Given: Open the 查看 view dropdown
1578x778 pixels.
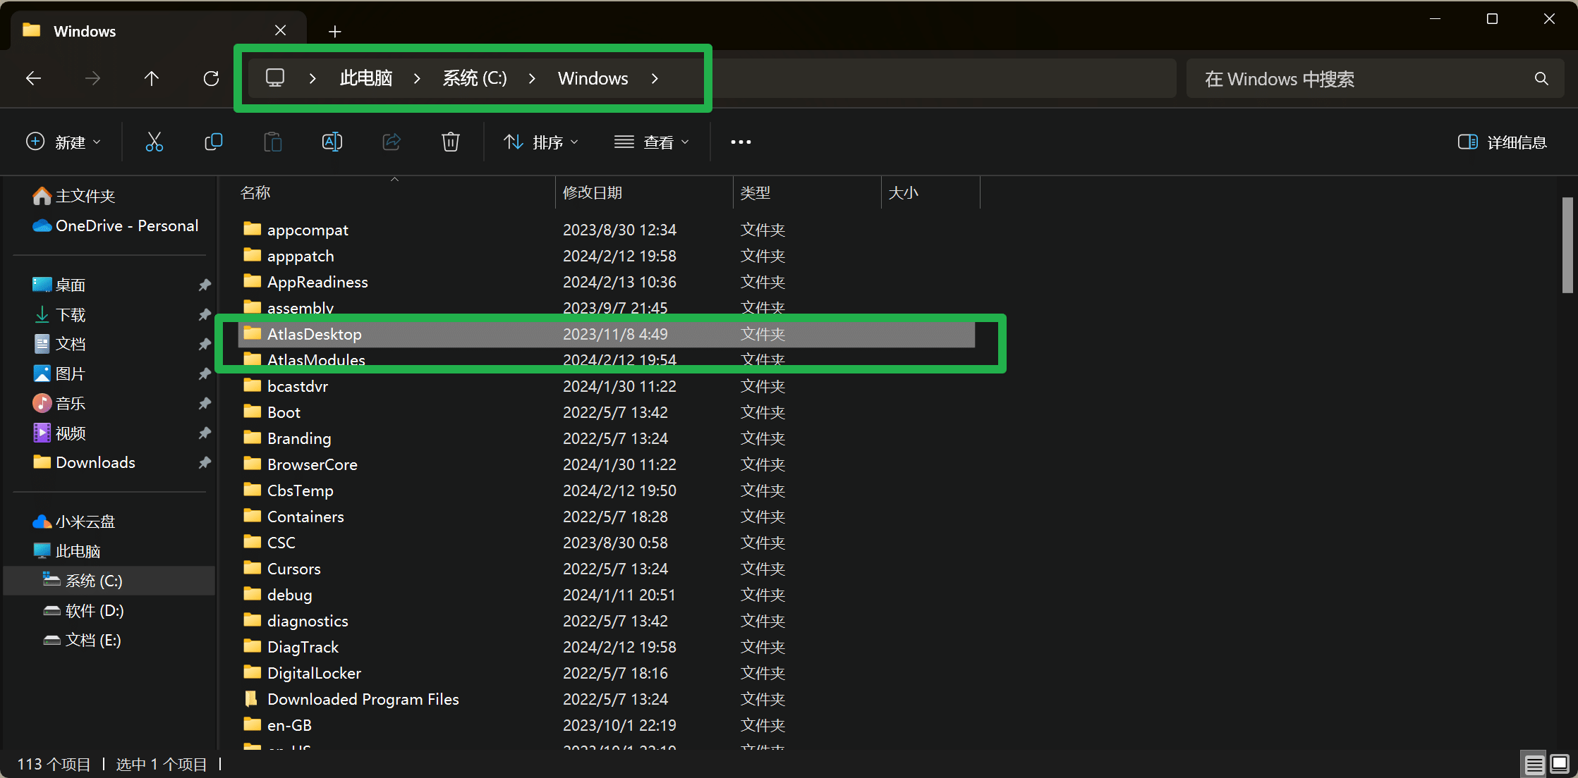Looking at the screenshot, I should 651,142.
